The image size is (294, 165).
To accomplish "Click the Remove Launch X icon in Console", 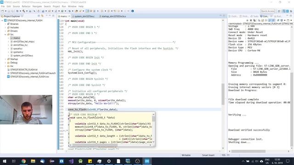I will [251, 20].
